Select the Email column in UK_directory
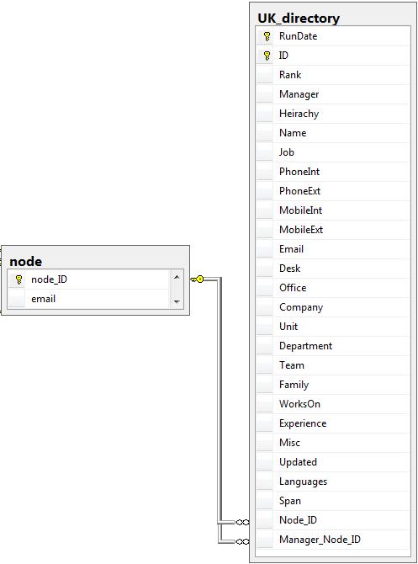This screenshot has width=418, height=564. click(x=333, y=249)
